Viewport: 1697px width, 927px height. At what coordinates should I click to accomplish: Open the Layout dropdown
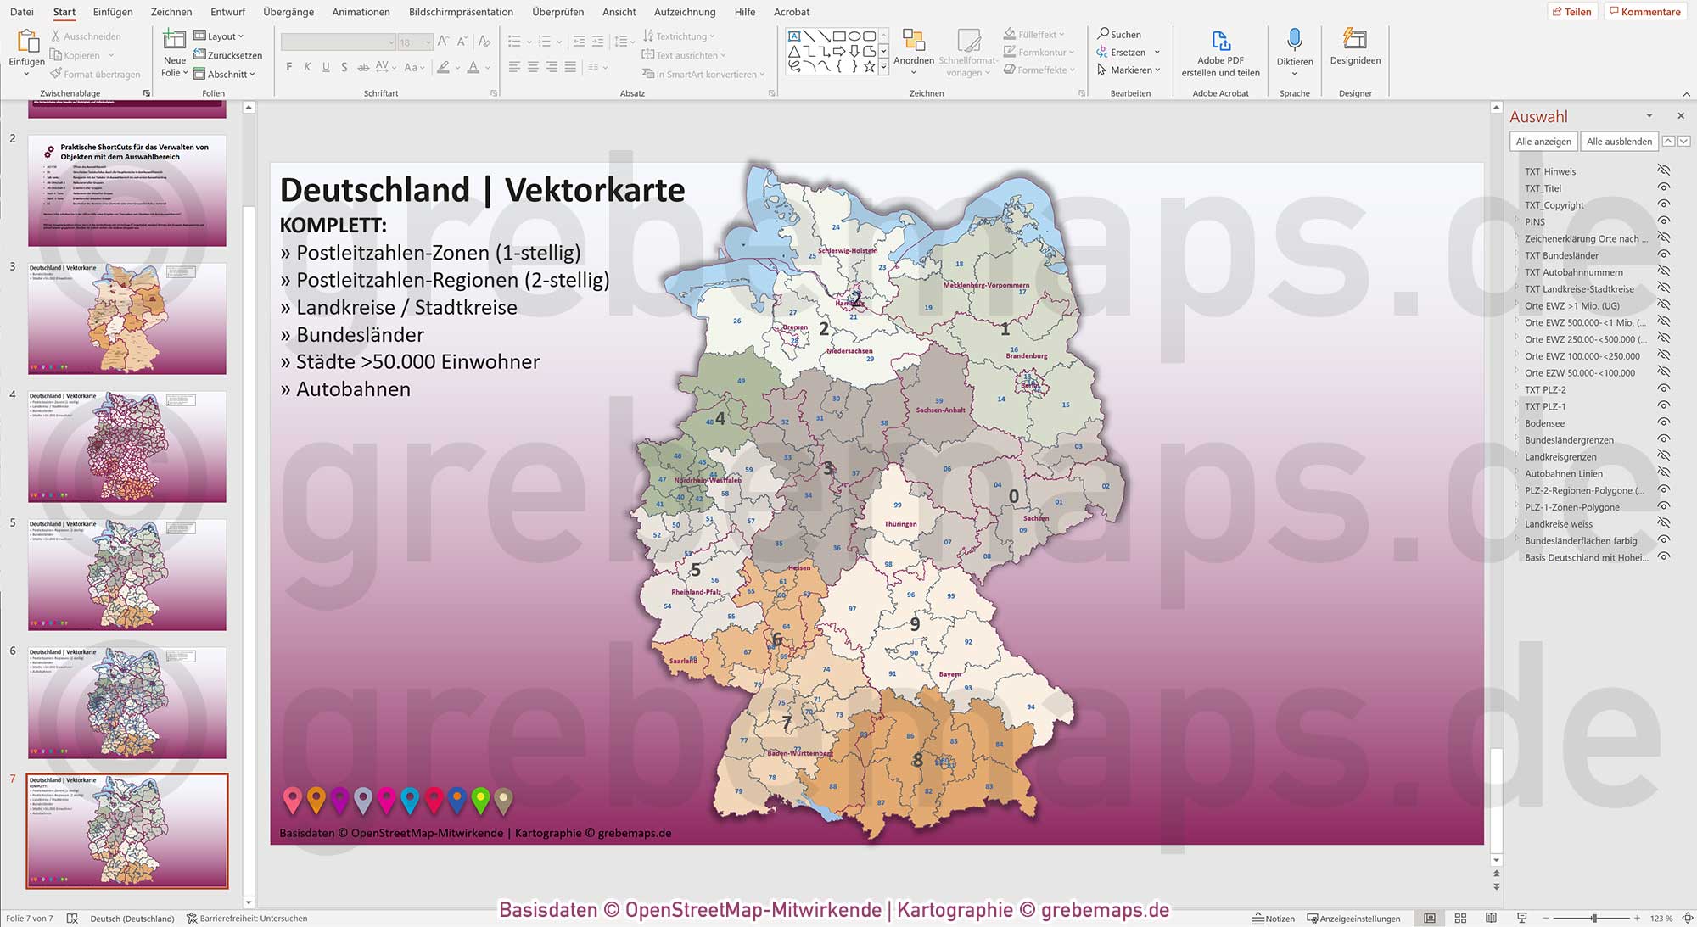pyautogui.click(x=219, y=36)
